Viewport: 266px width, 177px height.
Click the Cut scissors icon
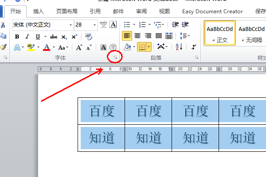point(3,25)
